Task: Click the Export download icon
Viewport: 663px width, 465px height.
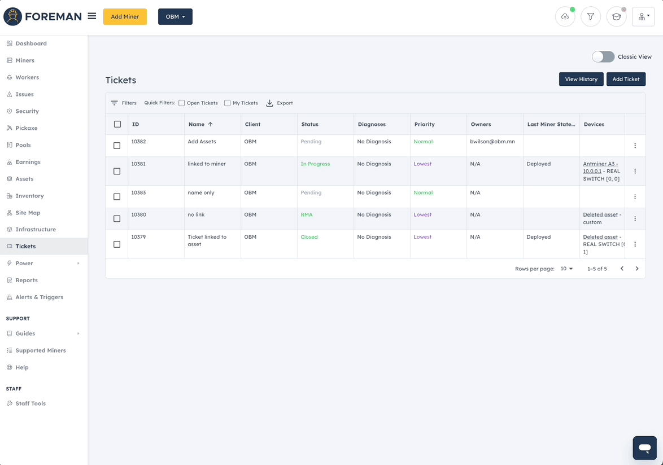Action: point(269,103)
